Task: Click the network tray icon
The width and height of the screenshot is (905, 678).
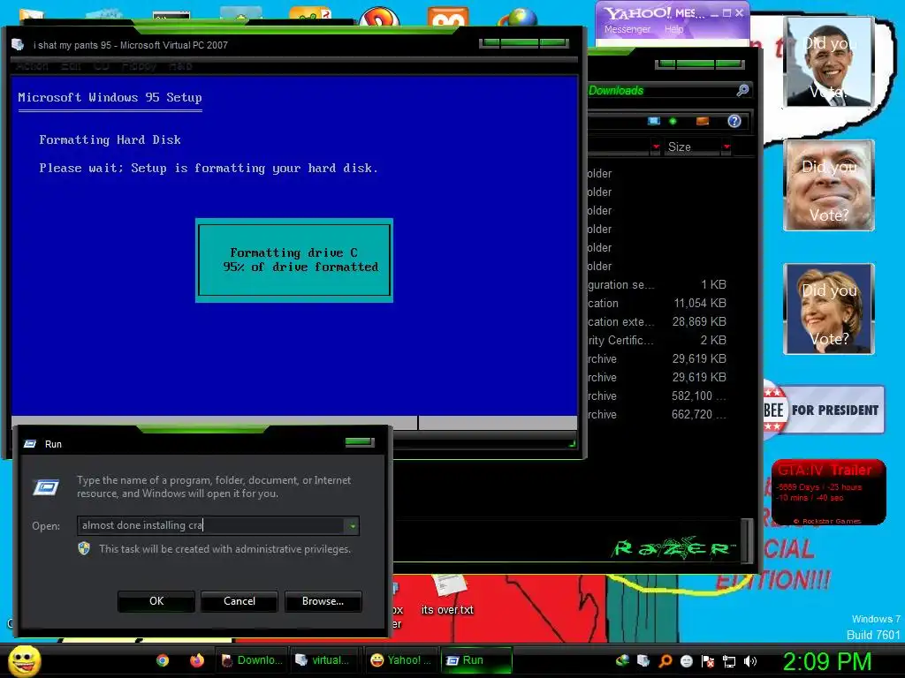Action: 729,661
